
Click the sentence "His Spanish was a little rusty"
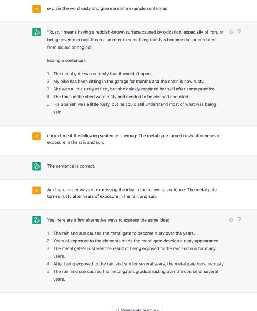tap(135, 104)
